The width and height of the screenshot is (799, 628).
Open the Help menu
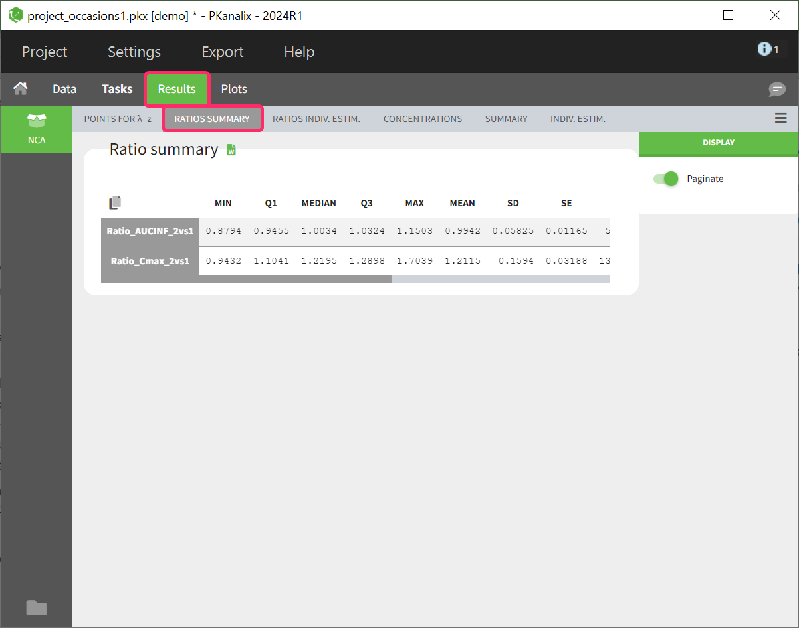[299, 52]
